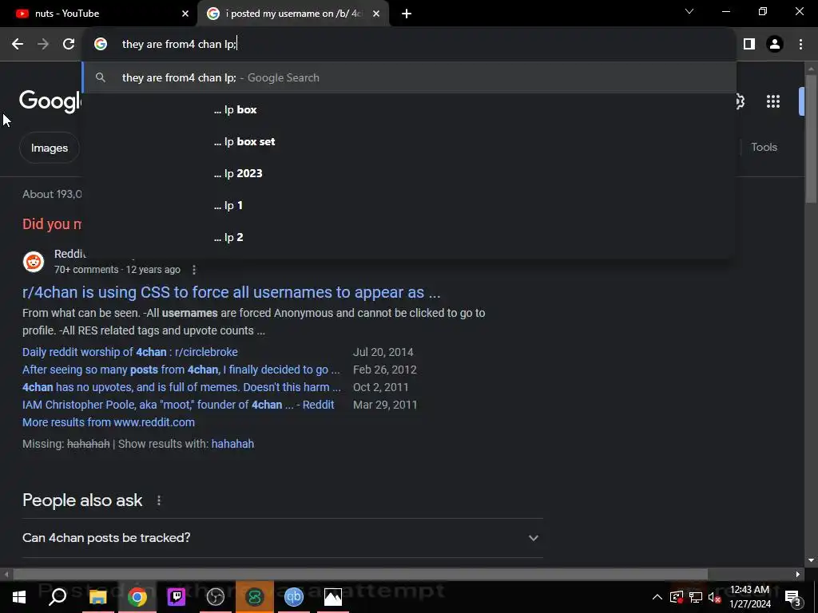Choose the 'lp 1' suggestion

click(x=409, y=205)
